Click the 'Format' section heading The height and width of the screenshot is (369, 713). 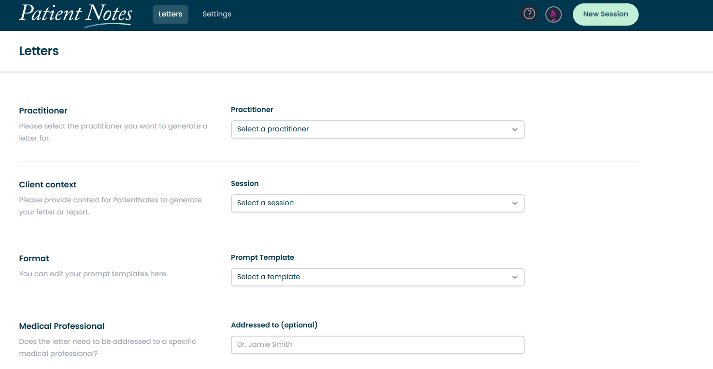(x=34, y=258)
